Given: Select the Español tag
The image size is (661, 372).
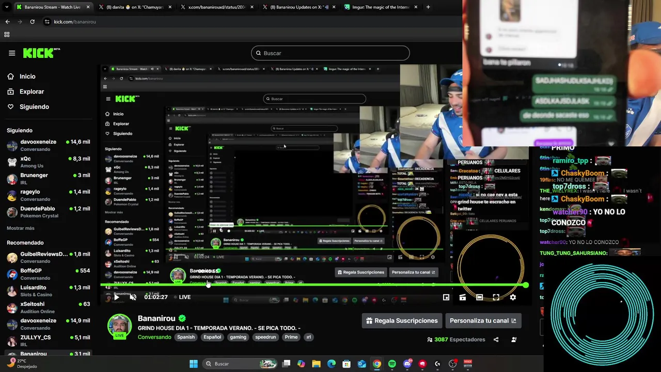Looking at the screenshot, I should 212,337.
